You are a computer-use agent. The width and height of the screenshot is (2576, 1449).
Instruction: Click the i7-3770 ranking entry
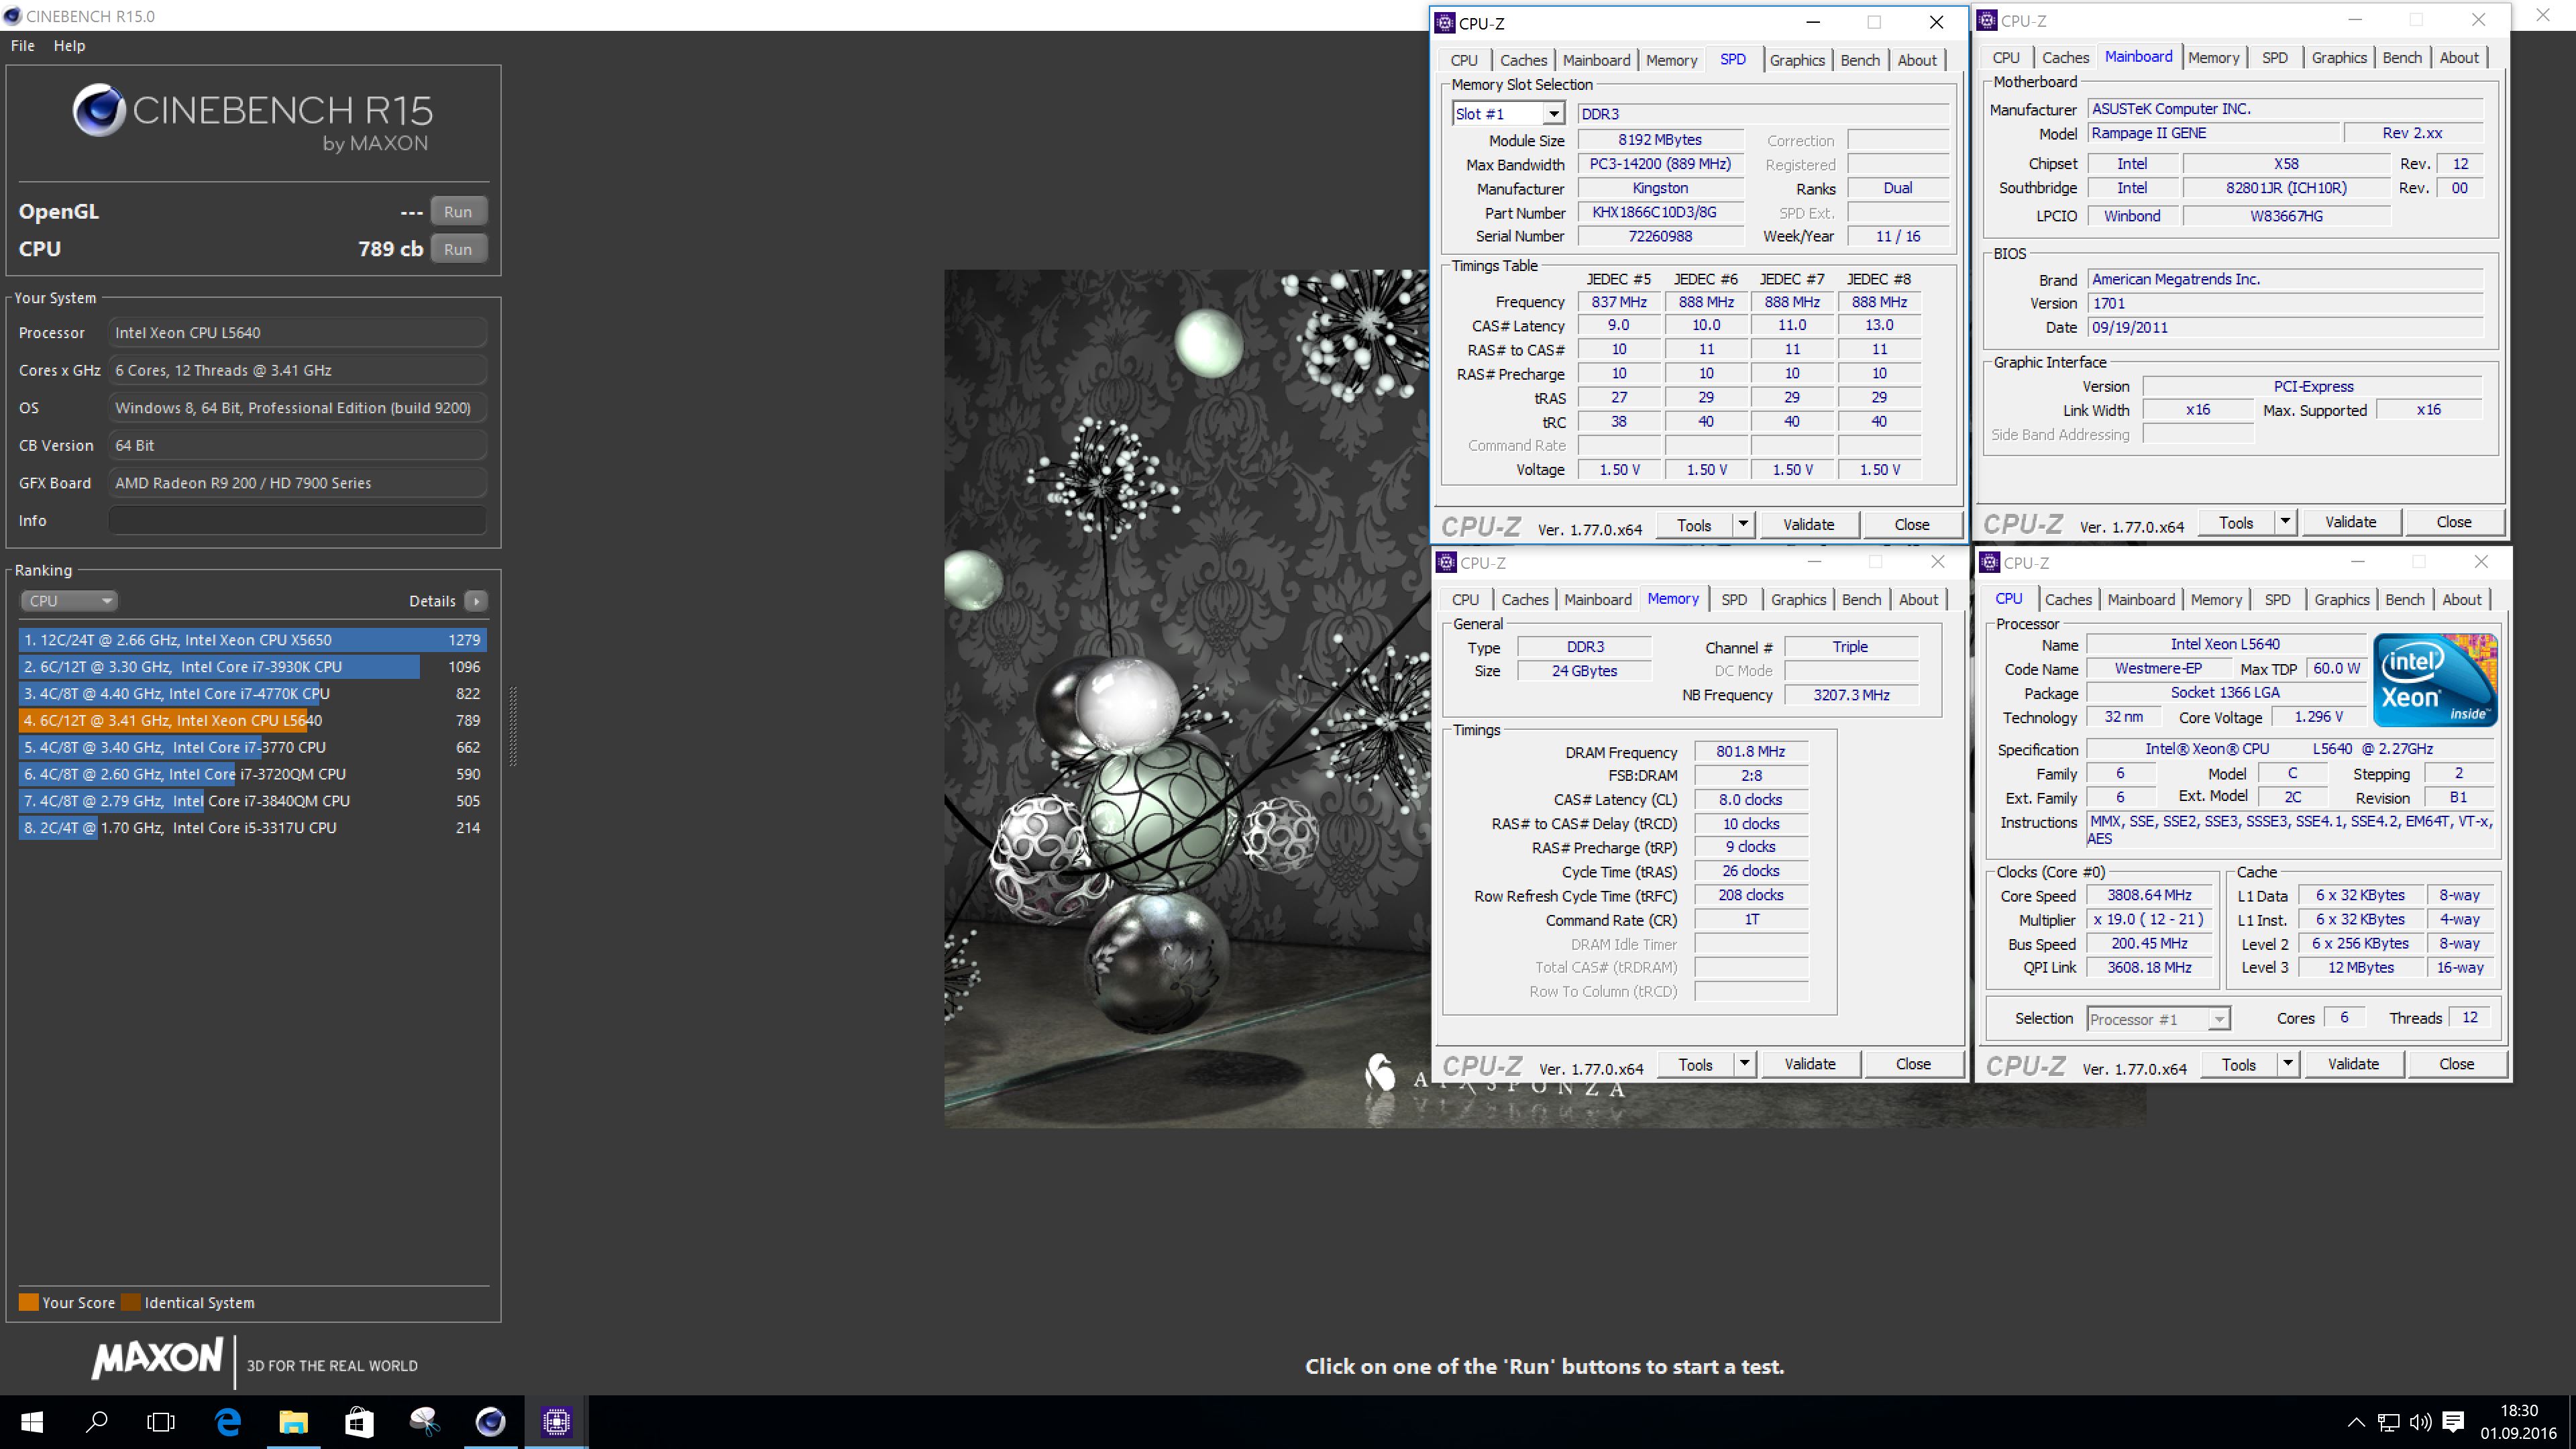click(253, 747)
